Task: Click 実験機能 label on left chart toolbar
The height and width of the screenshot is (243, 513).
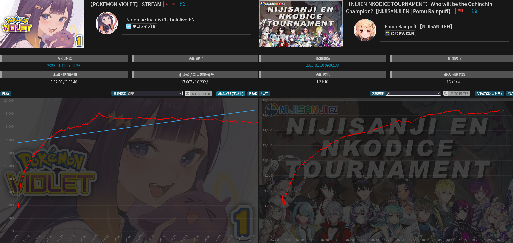Action: click(120, 94)
